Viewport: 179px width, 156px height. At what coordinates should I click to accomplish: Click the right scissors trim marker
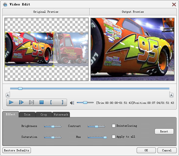[171, 95]
